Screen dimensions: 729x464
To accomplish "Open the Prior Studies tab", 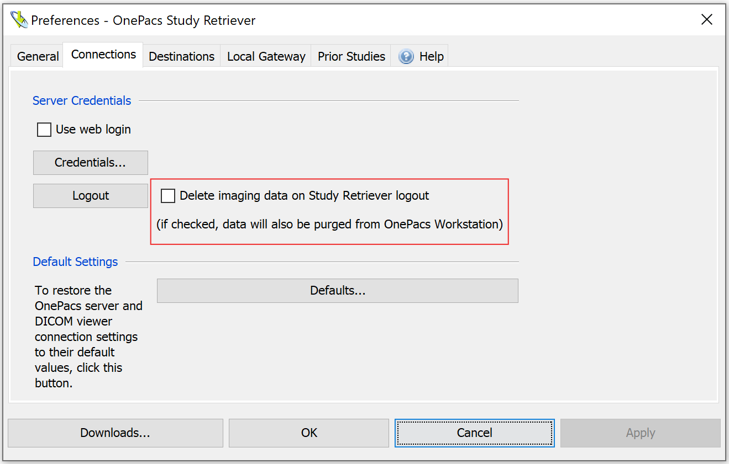I will coord(351,56).
